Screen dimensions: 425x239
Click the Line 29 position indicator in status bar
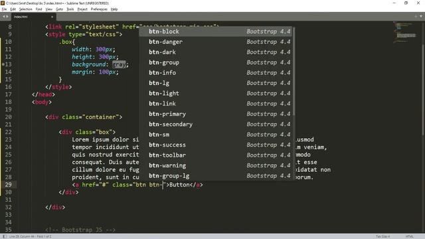30,236
